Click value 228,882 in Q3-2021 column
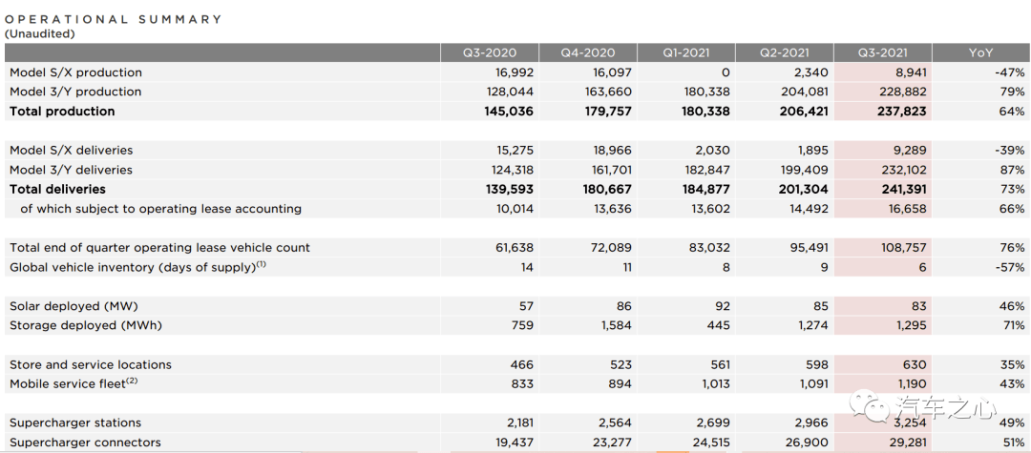 pyautogui.click(x=903, y=92)
